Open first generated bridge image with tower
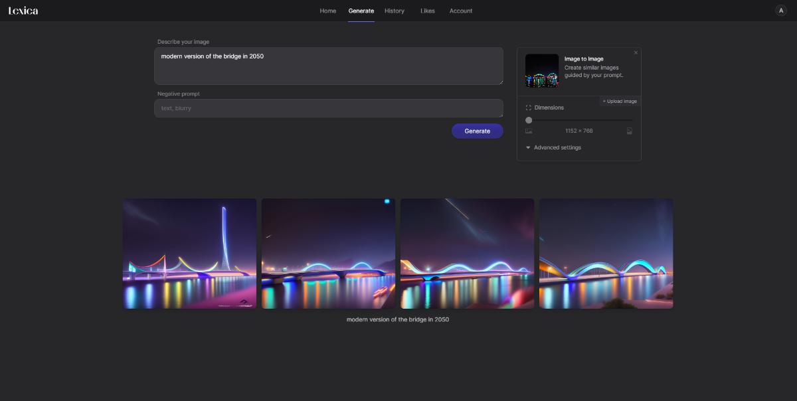 click(x=190, y=254)
